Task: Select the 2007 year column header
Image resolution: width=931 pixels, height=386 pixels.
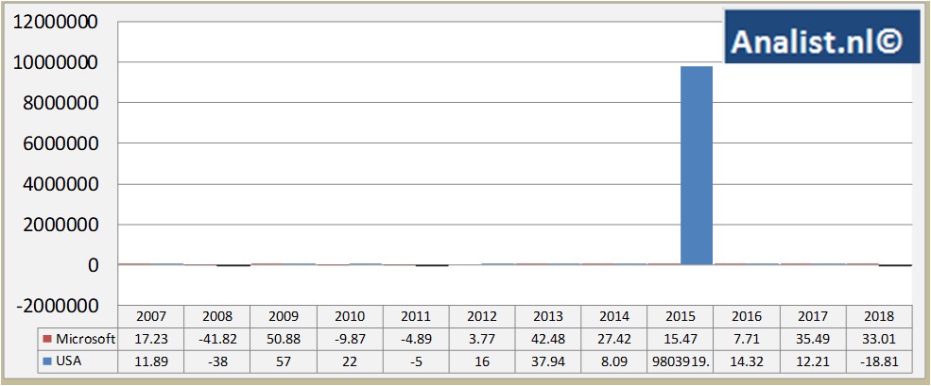Action: pos(151,317)
